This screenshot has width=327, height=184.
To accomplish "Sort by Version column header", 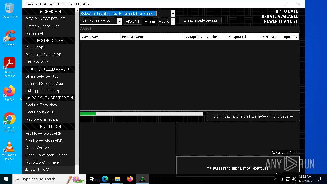I will (215, 37).
